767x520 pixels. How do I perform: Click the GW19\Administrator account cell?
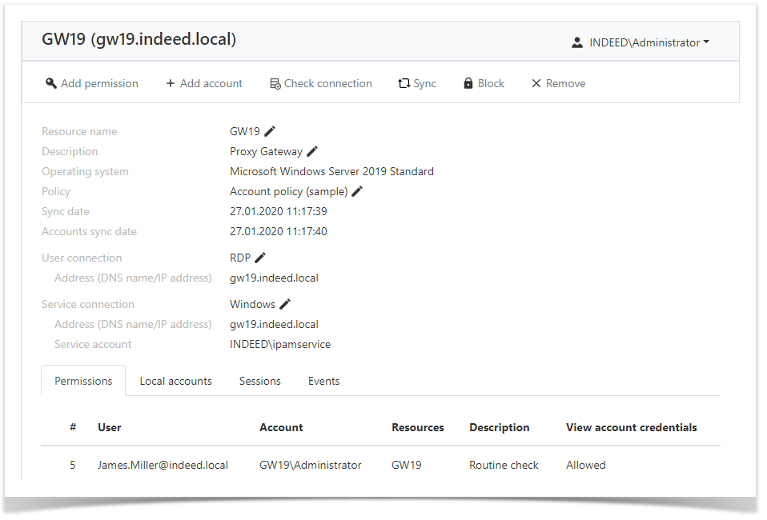click(x=310, y=465)
